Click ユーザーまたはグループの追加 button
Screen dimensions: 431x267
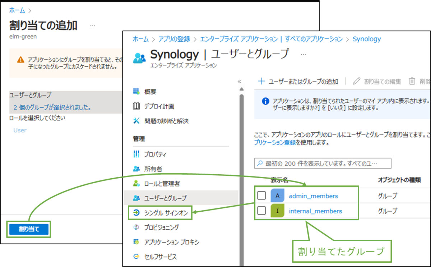coord(298,81)
